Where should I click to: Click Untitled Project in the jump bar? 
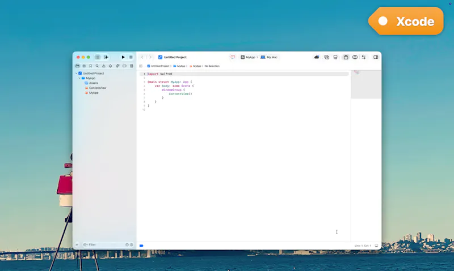(x=158, y=66)
